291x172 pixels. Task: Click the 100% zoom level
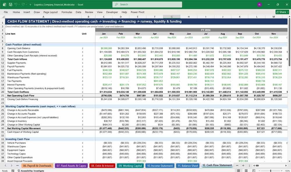(287, 171)
